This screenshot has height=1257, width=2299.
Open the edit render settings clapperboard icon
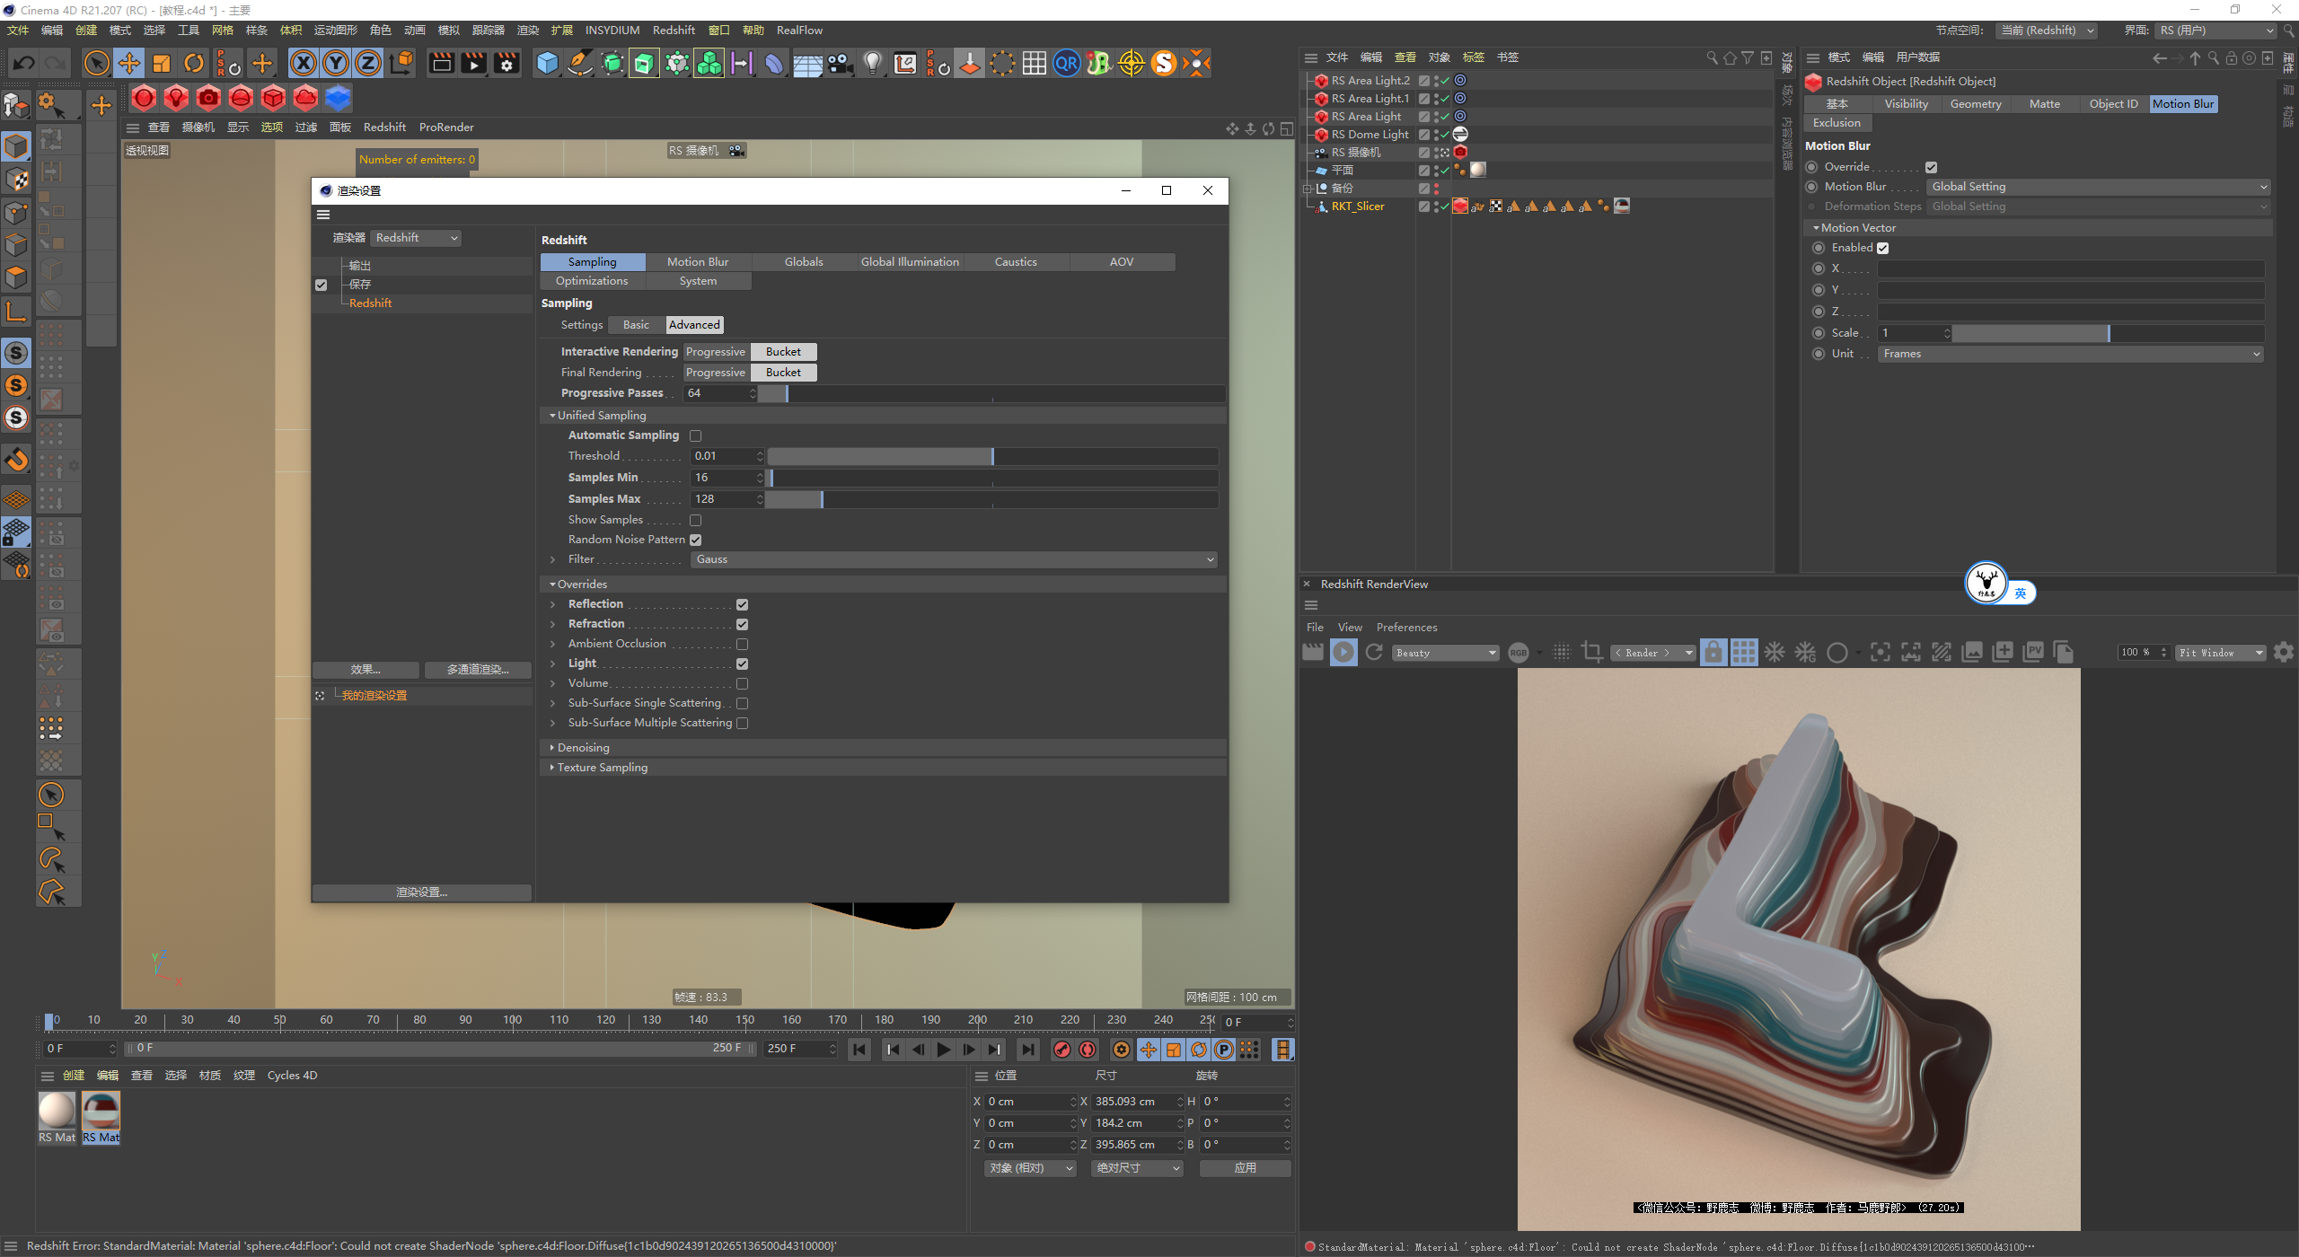pos(506,63)
